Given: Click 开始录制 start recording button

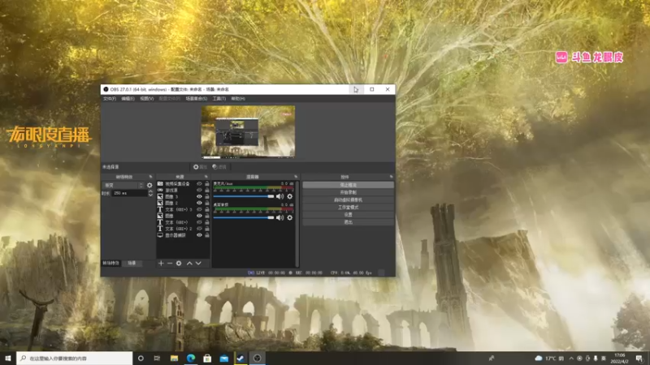Looking at the screenshot, I should tap(349, 192).
